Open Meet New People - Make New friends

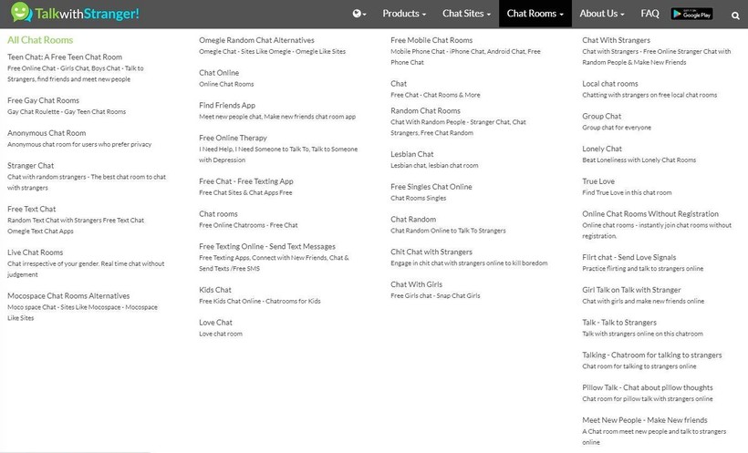645,420
